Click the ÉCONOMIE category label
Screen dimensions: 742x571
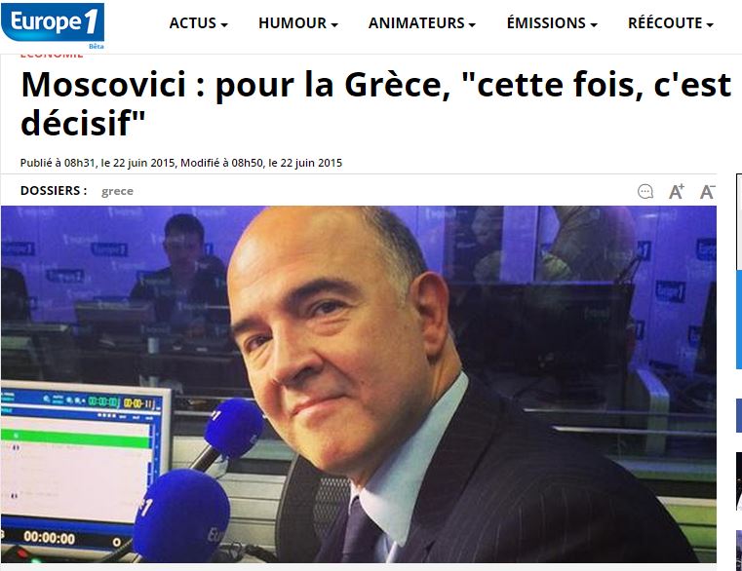(x=52, y=56)
